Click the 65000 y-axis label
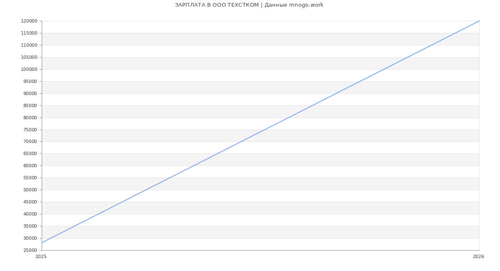Viewport: 500px width, 271px height. click(30, 153)
